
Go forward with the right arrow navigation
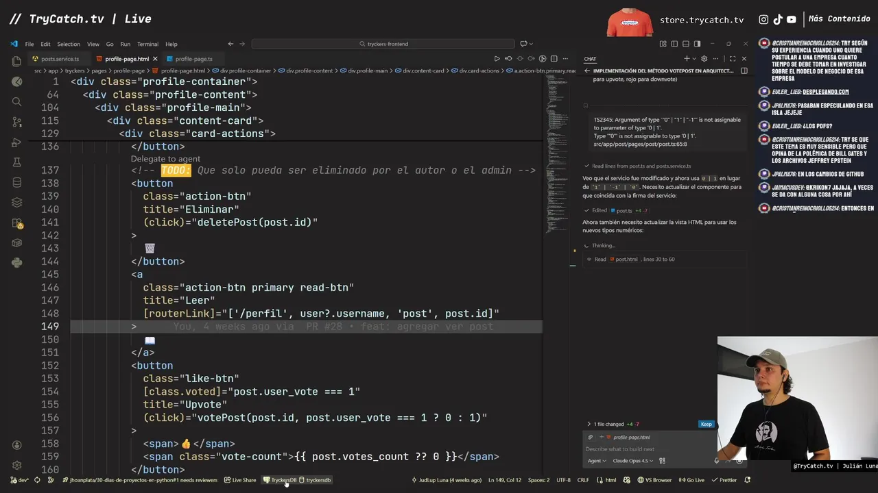[x=243, y=44]
